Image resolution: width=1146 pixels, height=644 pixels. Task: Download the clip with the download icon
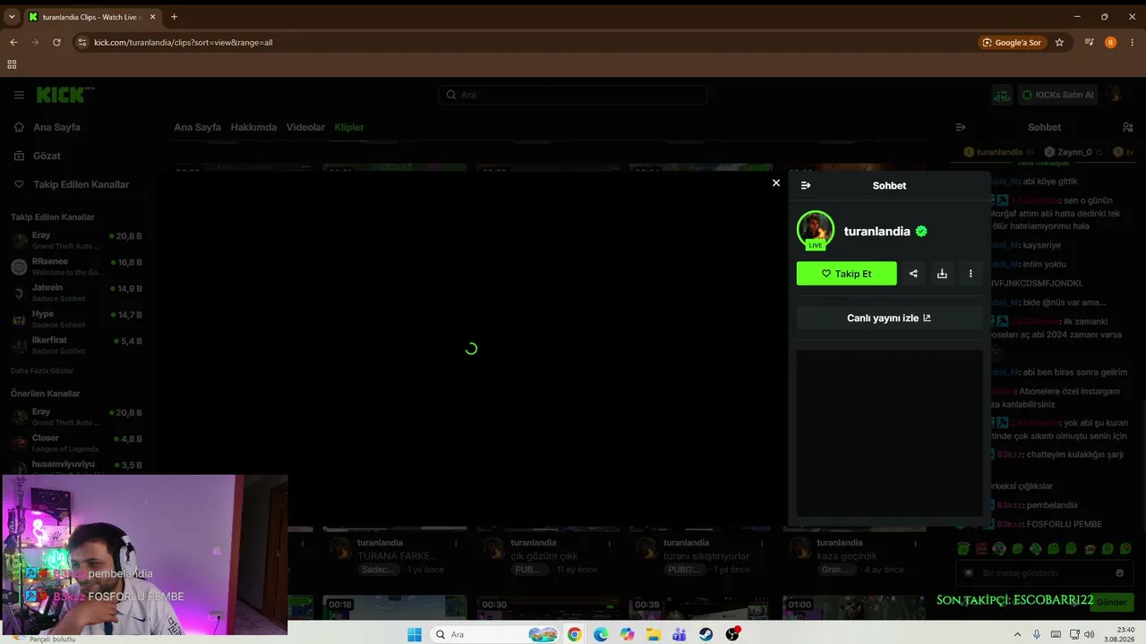click(x=942, y=274)
